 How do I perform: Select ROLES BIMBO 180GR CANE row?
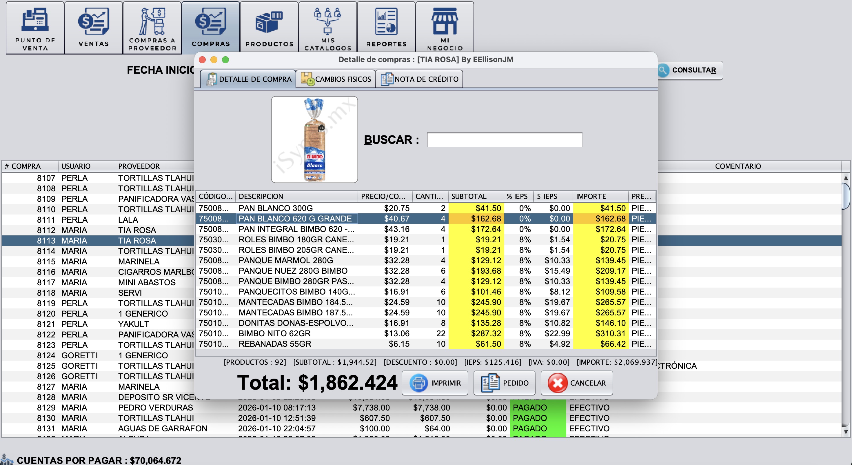click(426, 240)
